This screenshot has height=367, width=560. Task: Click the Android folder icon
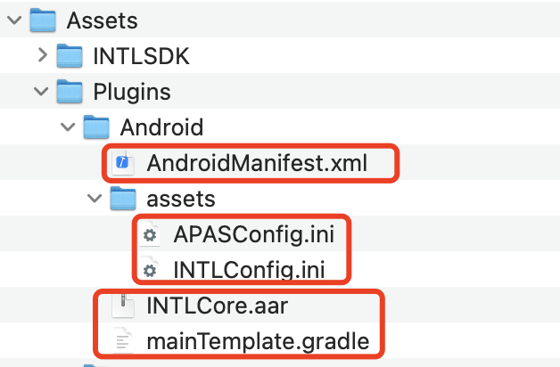[x=95, y=127]
